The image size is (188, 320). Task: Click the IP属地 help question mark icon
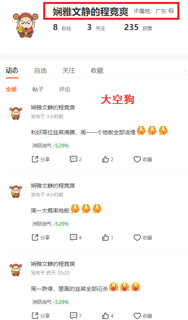click(x=171, y=11)
